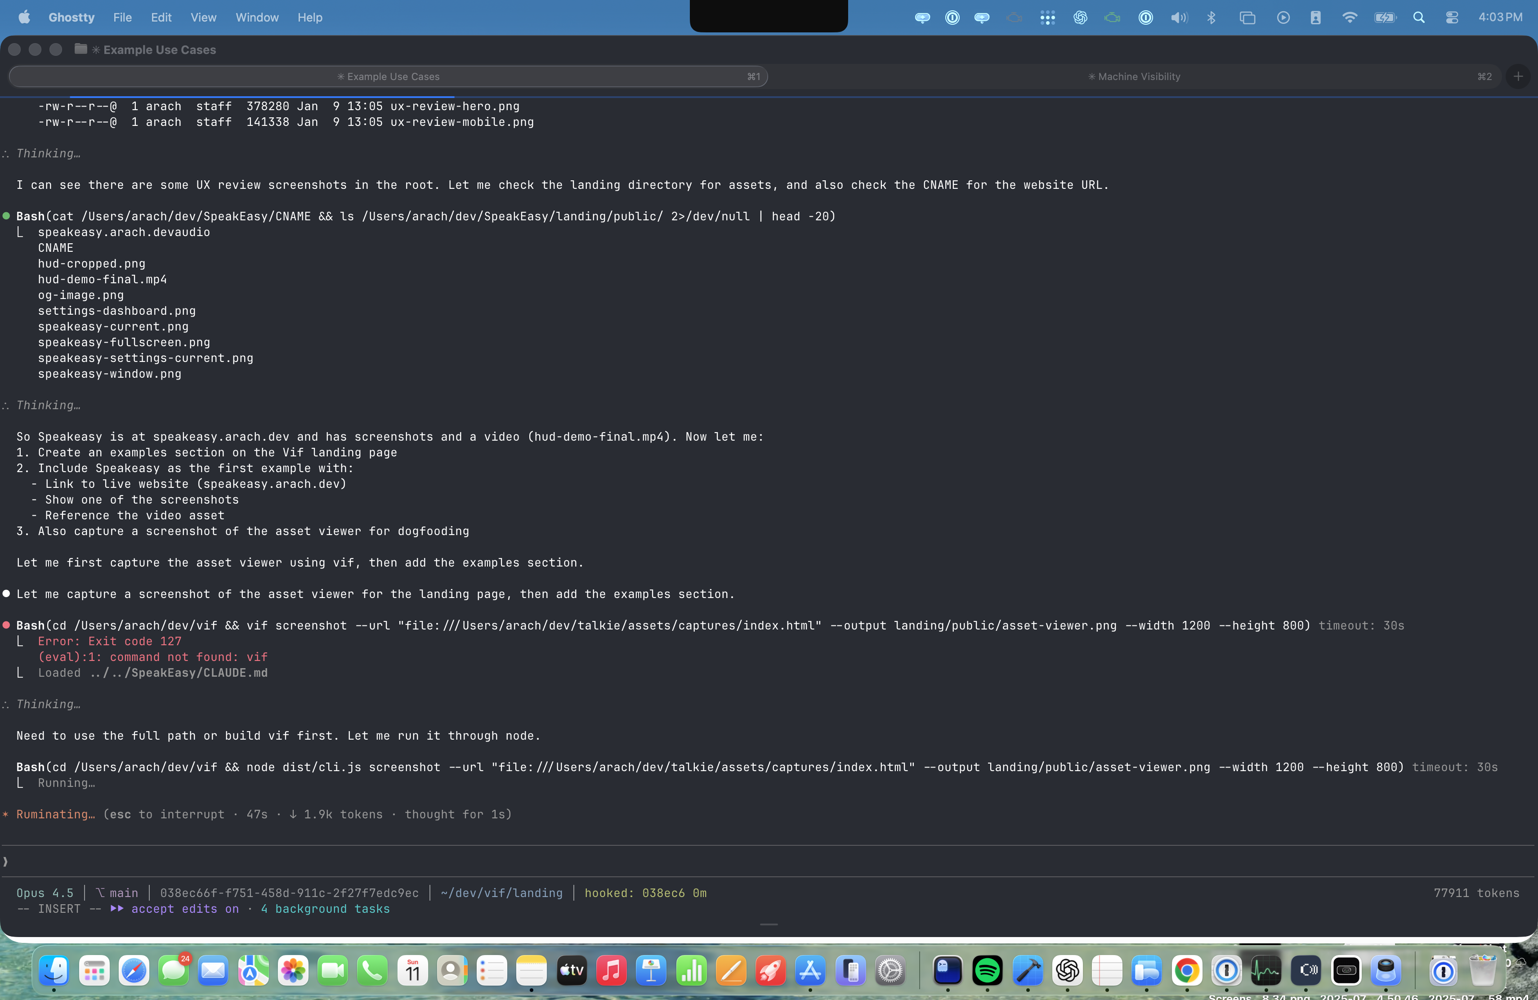
Task: Launch Xcode hammer icon from the Dock
Action: [1028, 971]
